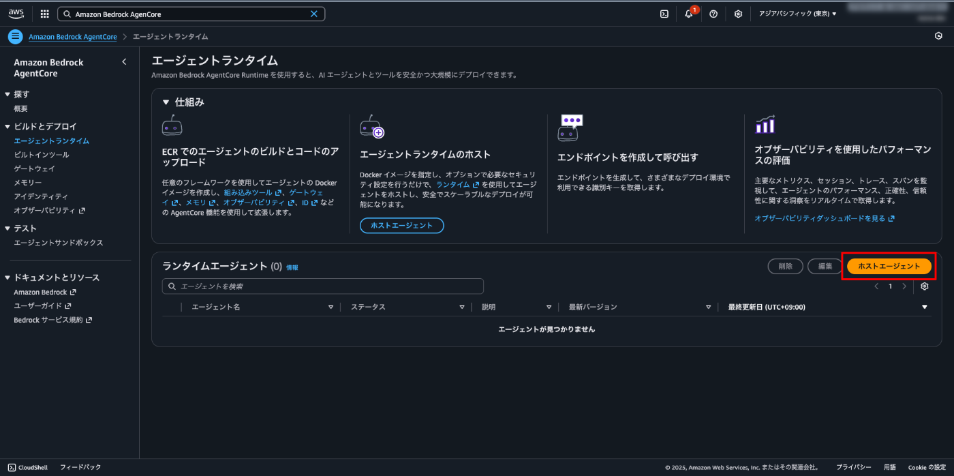Viewport: 954px width, 476px height.
Task: Open Amazon Bedrock link in sidebar
Action: [45, 292]
